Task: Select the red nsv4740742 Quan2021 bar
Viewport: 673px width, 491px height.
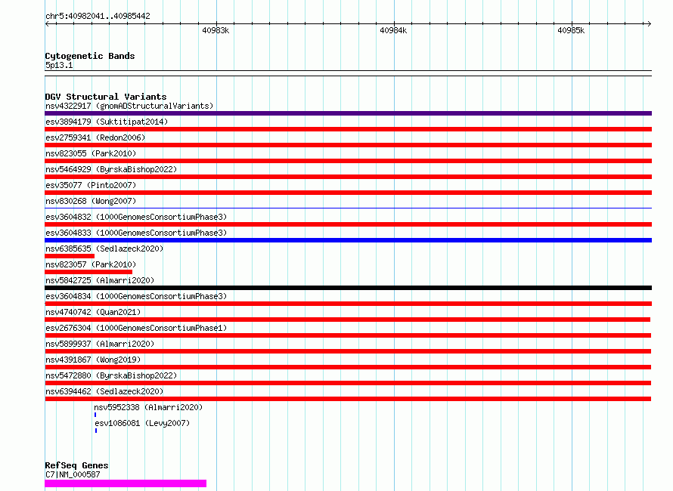Action: point(347,320)
